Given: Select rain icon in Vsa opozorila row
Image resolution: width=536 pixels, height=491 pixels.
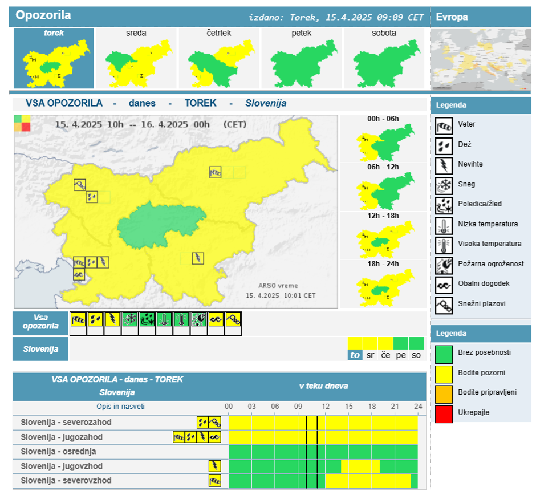Looking at the screenshot, I should click(95, 319).
